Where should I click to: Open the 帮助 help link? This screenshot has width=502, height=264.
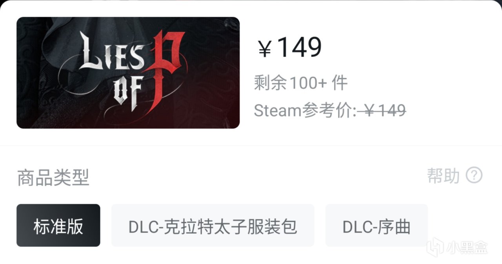(443, 176)
